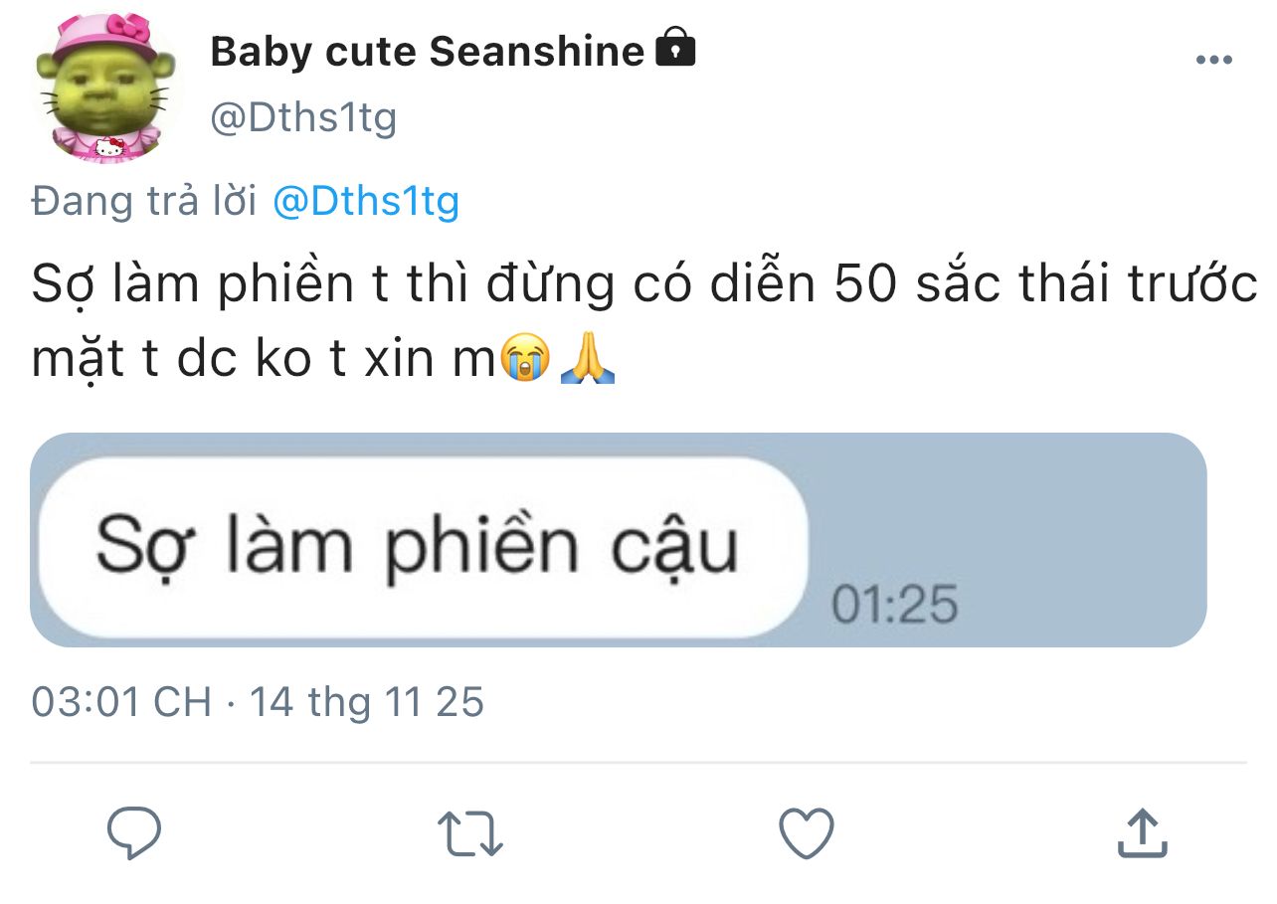Image resolution: width=1277 pixels, height=904 pixels.
Task: Click the date 14 thg 11 25
Action: pyautogui.click(x=366, y=702)
